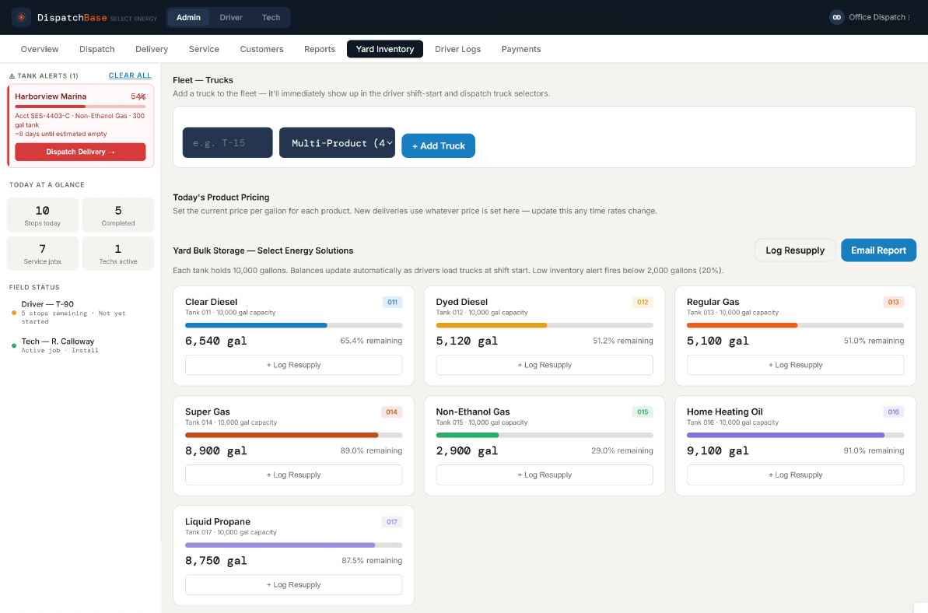Click the 012 tank badge
928x613 pixels.
click(643, 303)
